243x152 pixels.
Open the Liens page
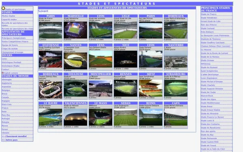(x=4, y=59)
